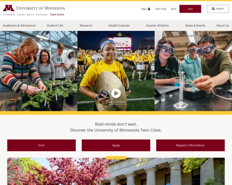Screen dimensions: 232x185
Task: Open the Research menu item
Action: [86, 25]
